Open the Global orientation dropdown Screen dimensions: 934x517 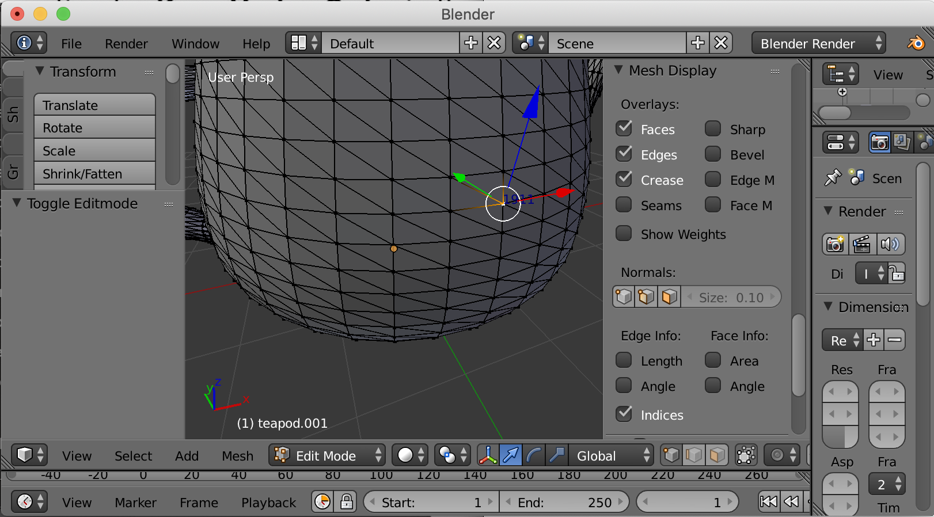611,455
